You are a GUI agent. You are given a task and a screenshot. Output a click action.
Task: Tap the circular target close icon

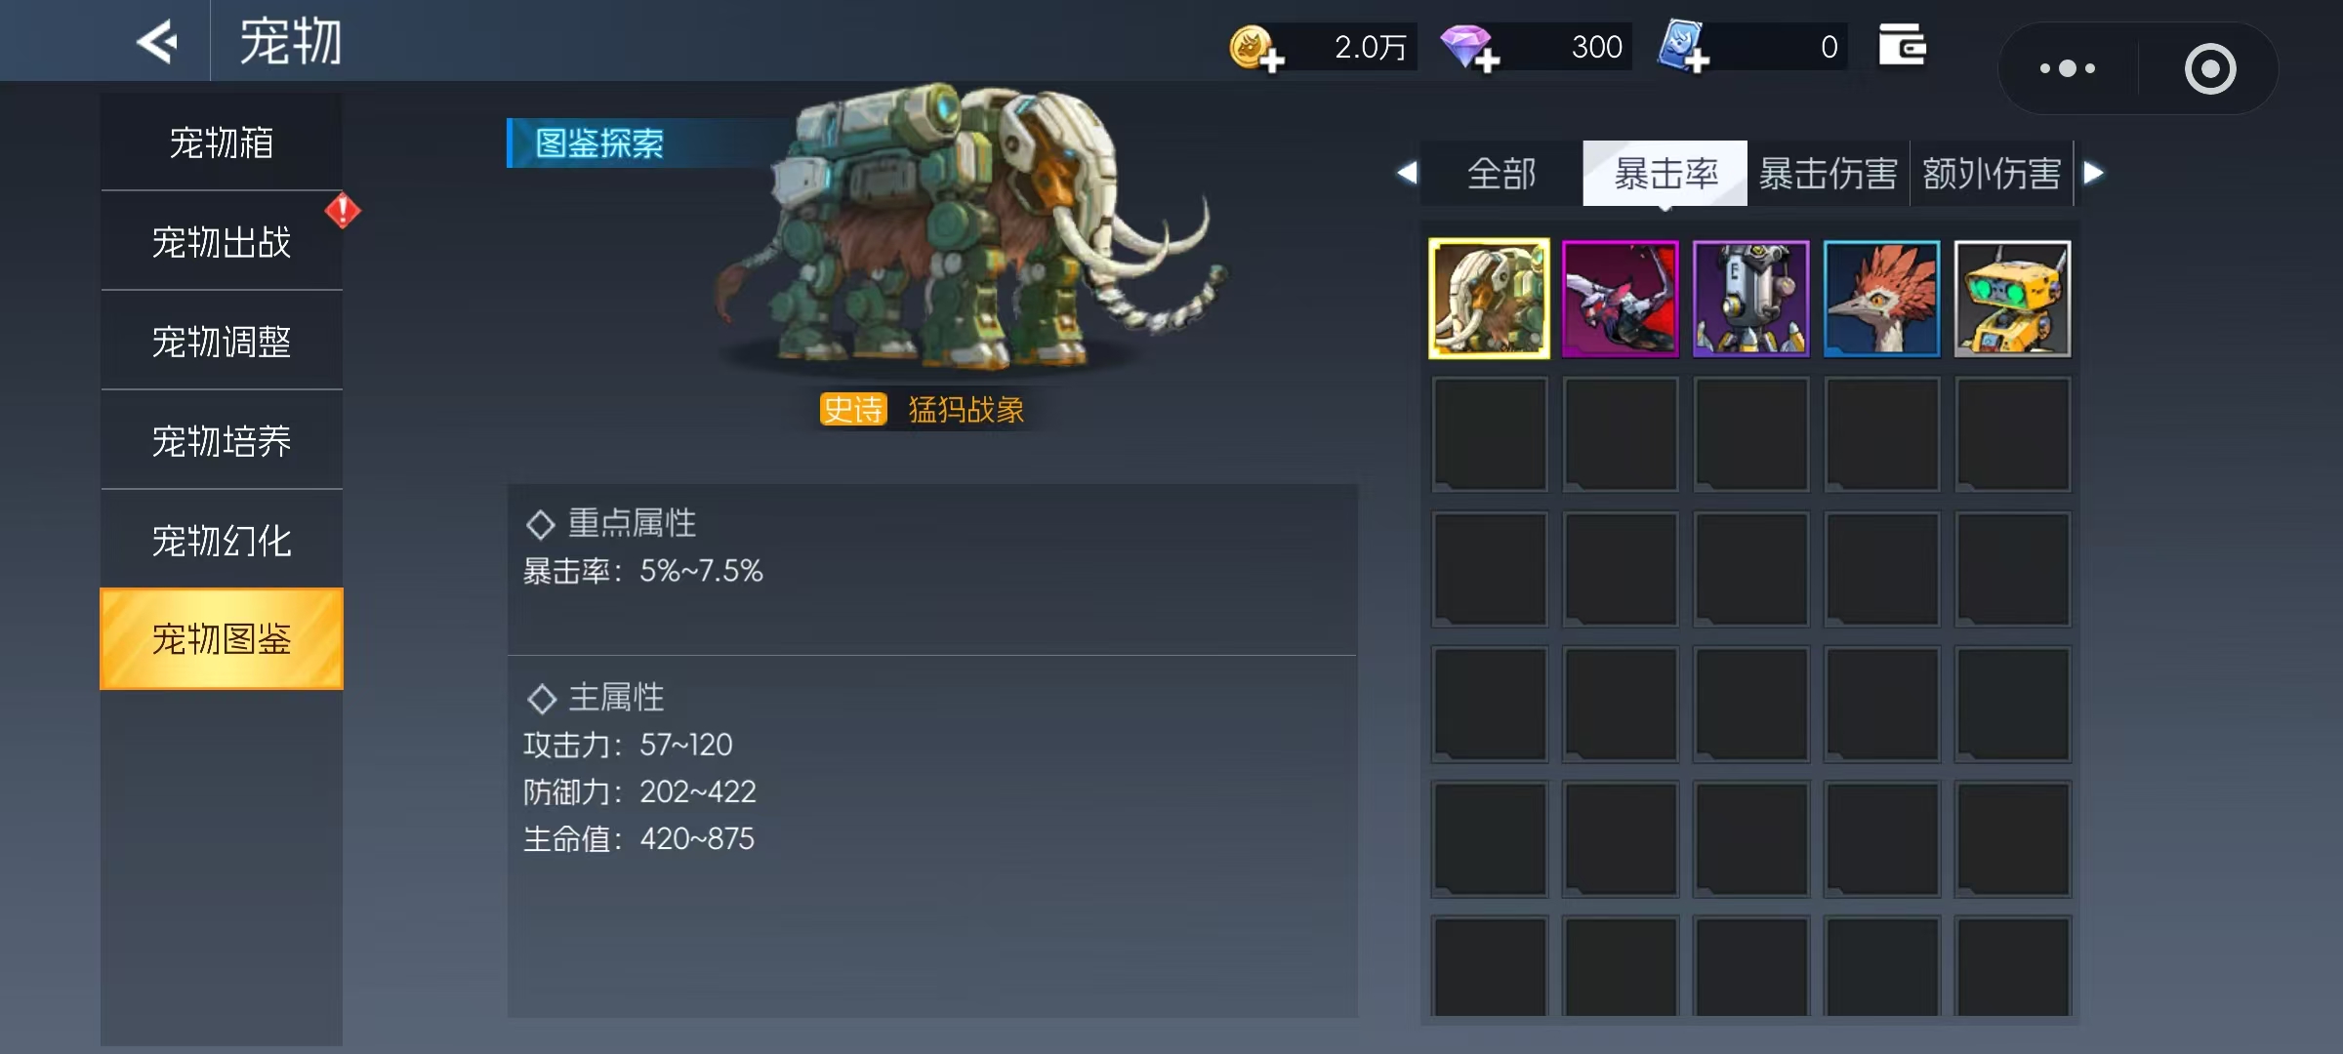(x=2209, y=68)
